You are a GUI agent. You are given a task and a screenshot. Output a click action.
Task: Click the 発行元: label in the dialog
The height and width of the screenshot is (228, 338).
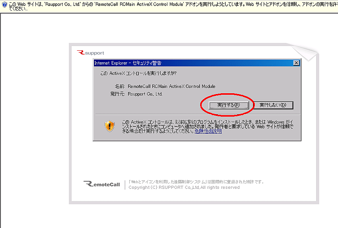tap(118, 94)
